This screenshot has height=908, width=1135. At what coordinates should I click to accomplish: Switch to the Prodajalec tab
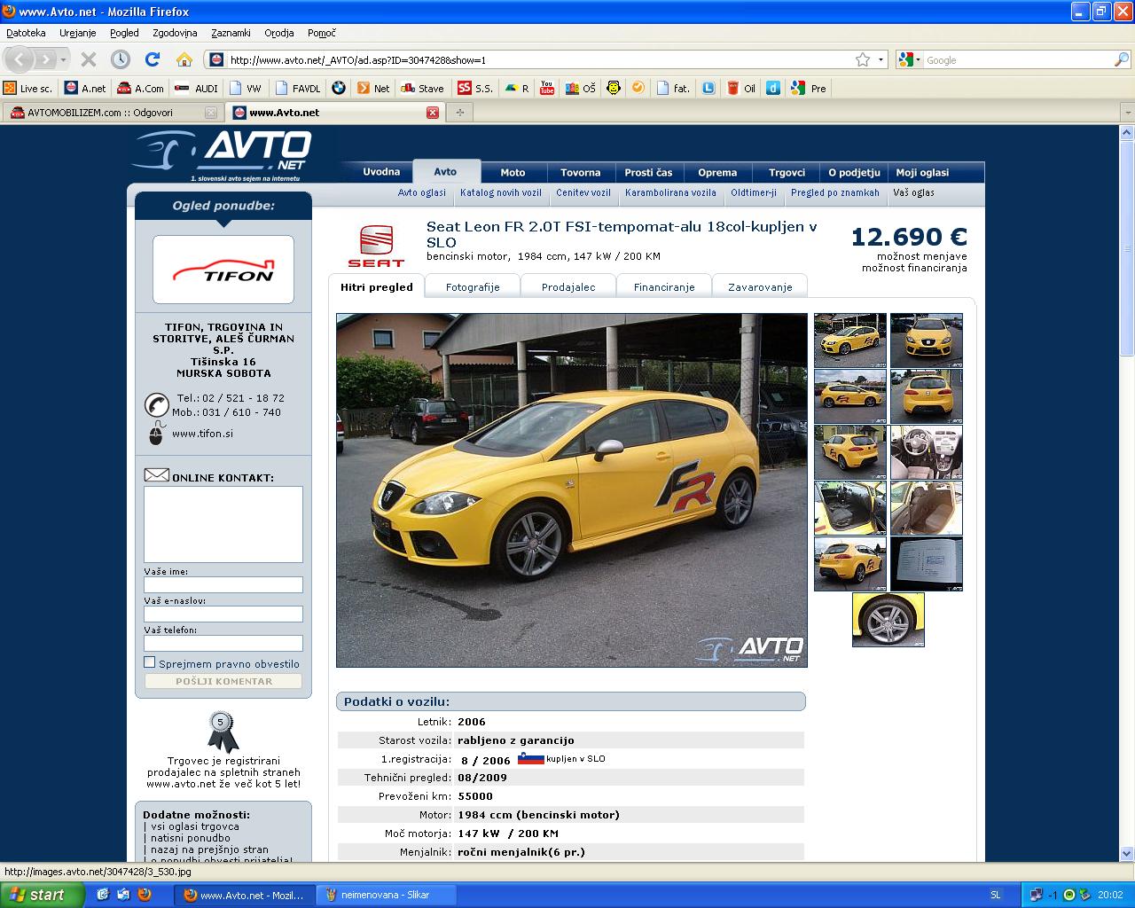point(568,286)
